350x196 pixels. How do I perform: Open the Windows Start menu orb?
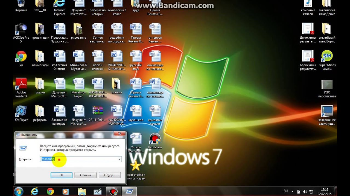[x=19, y=191]
